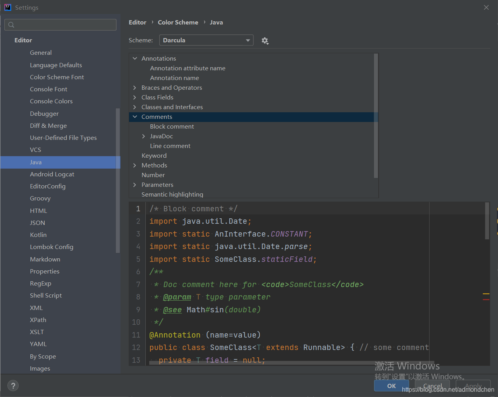Collapse the Comments node
The height and width of the screenshot is (397, 498).
pos(135,117)
